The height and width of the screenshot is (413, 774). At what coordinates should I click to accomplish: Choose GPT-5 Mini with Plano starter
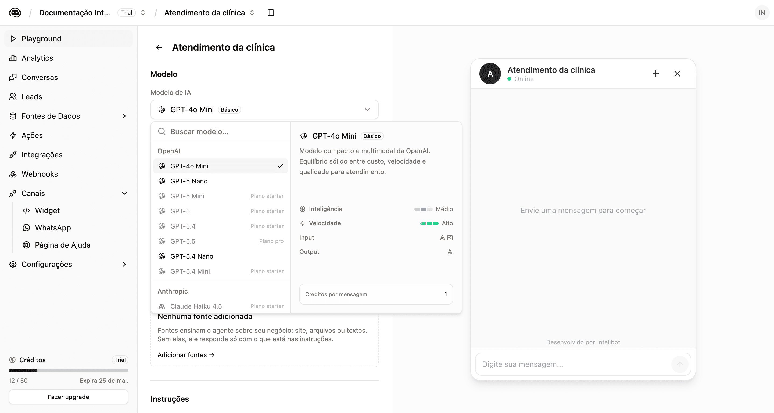221,196
